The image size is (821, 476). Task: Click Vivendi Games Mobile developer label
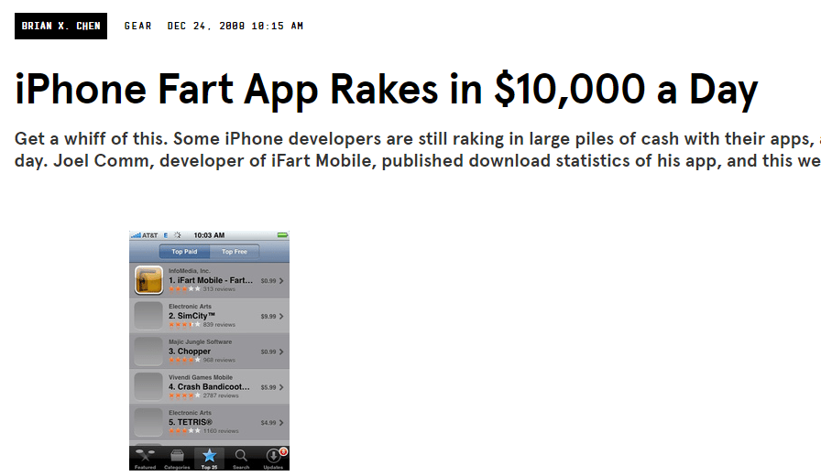[201, 378]
